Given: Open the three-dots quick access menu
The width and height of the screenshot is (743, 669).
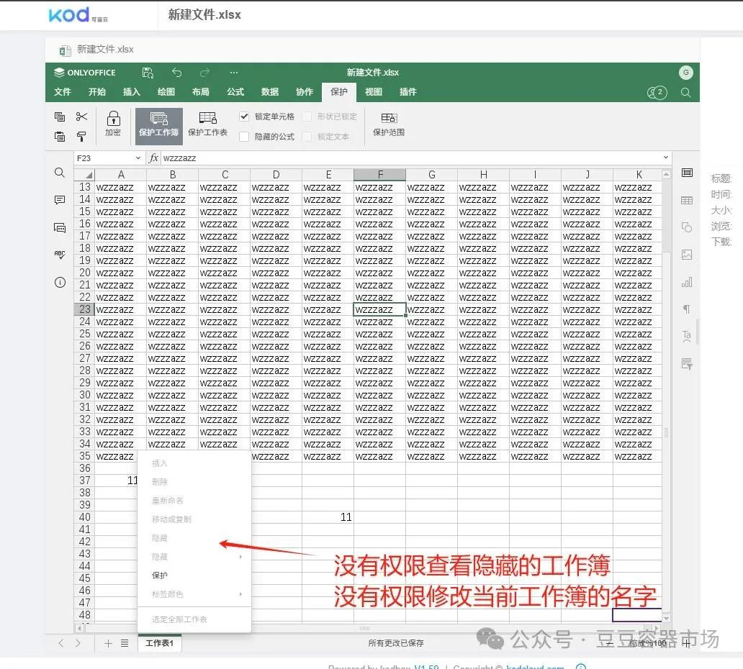Looking at the screenshot, I should [233, 73].
